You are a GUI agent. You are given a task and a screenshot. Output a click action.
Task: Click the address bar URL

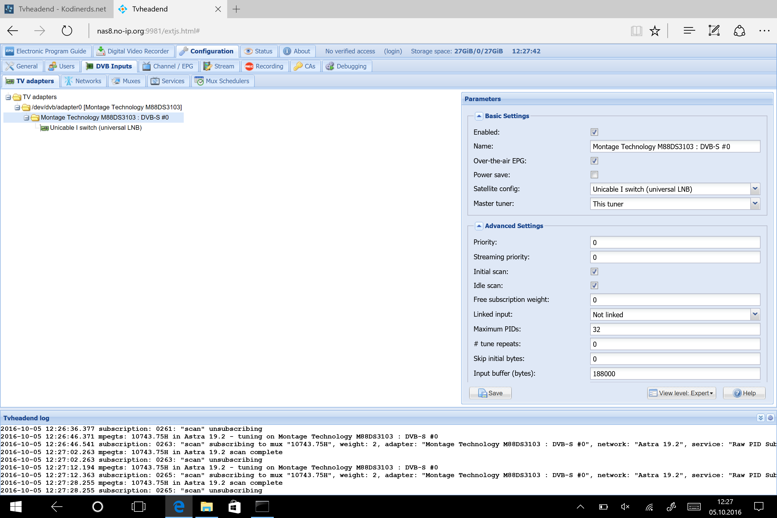point(148,31)
